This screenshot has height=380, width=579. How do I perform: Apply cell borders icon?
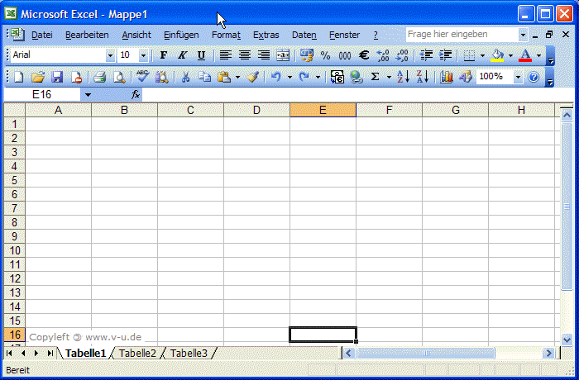(469, 55)
